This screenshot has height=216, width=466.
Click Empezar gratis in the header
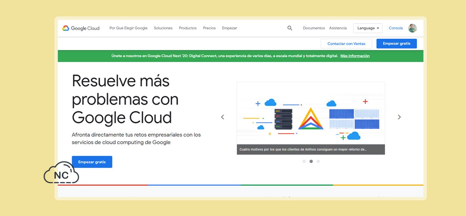tap(397, 44)
